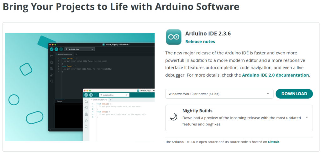The image size is (321, 153).
Task: Select the Output panel tab
Action: pyautogui.click(x=59, y=101)
